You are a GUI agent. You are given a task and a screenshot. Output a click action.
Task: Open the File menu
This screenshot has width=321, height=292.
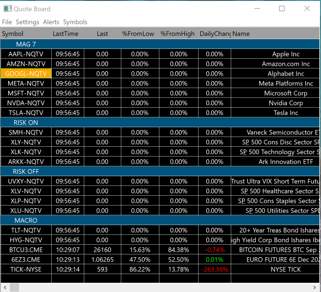tap(7, 22)
